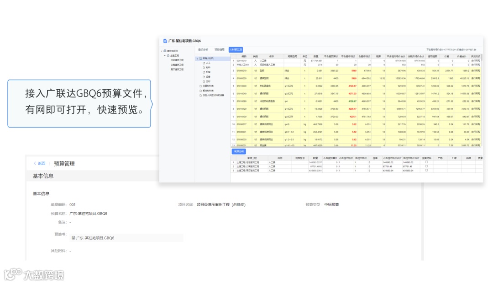Go back via the 返回 link
Image resolution: width=493 pixels, height=284 pixels.
[42, 164]
